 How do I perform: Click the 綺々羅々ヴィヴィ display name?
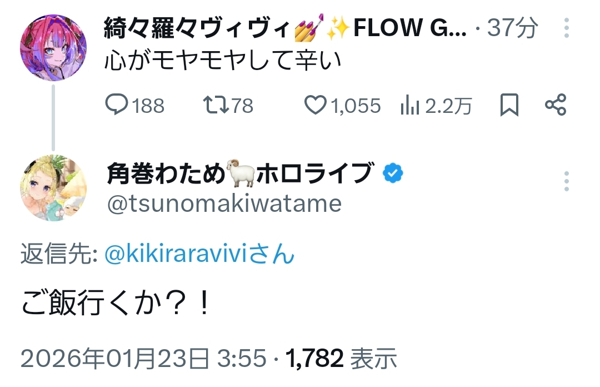197,28
